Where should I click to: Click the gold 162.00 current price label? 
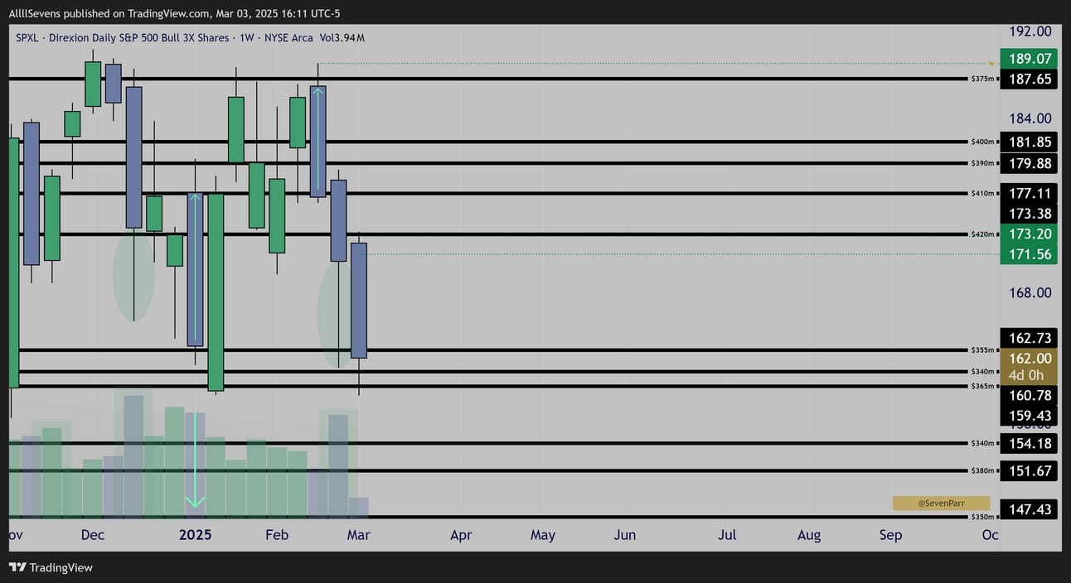point(1028,359)
